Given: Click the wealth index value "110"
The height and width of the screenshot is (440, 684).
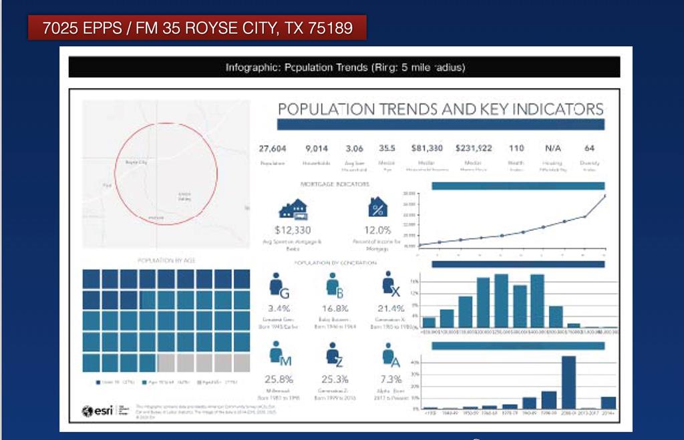Looking at the screenshot, I should [516, 148].
